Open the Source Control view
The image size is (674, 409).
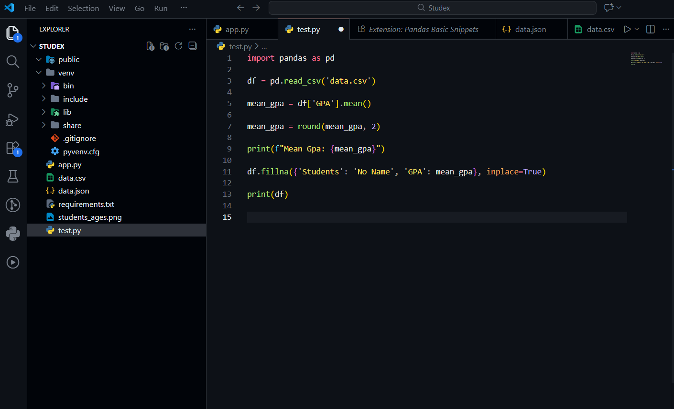(x=13, y=90)
